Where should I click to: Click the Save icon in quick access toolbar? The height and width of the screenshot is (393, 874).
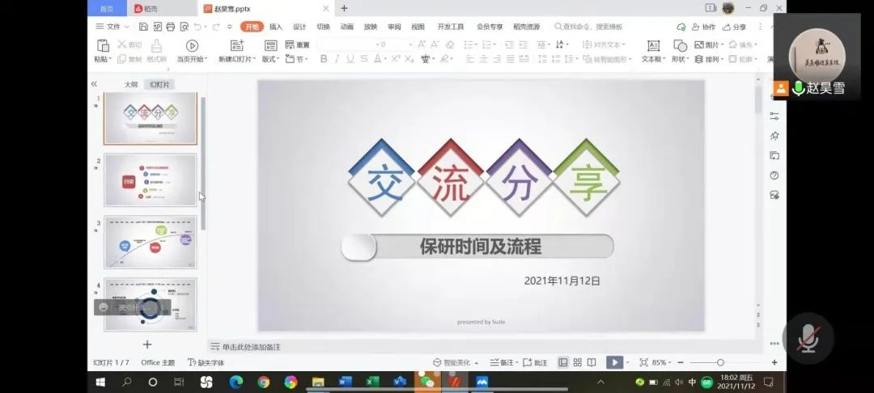click(143, 27)
